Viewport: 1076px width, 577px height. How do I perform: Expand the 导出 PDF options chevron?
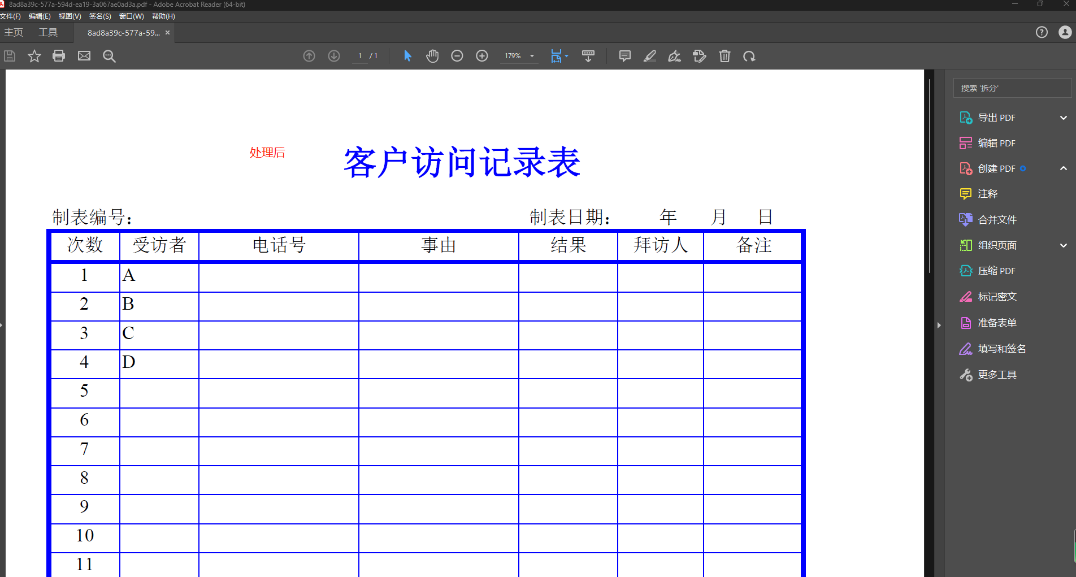(1063, 118)
